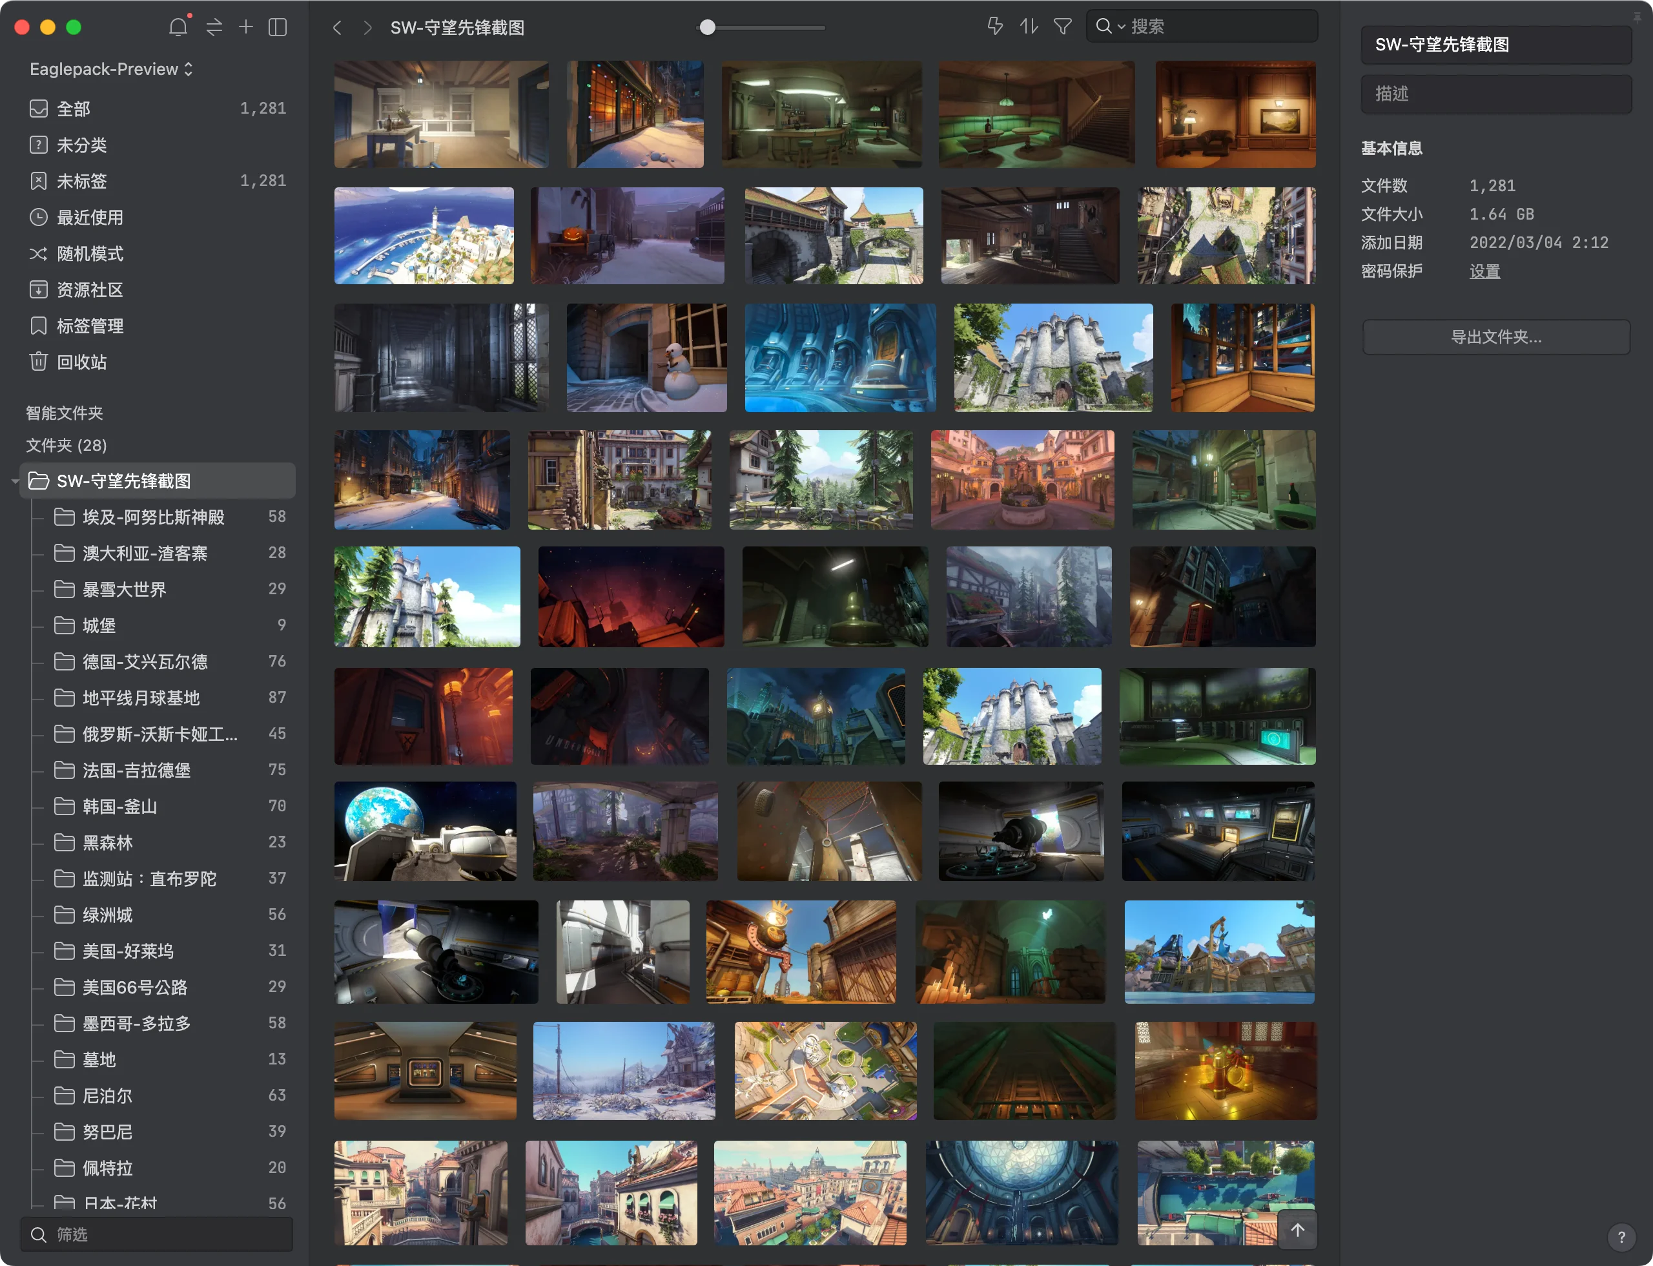
Task: Select 全部 in the sidebar
Action: (158, 109)
